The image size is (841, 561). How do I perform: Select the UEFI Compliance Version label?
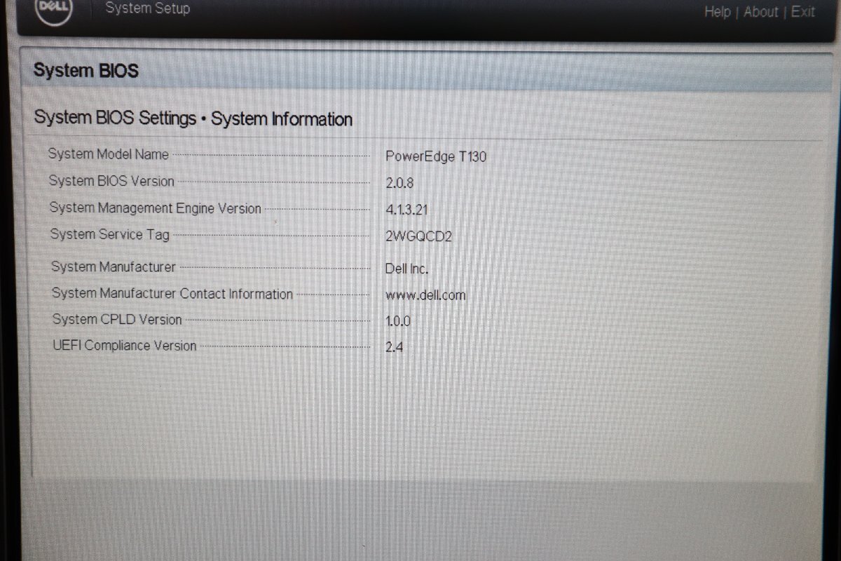pos(125,345)
